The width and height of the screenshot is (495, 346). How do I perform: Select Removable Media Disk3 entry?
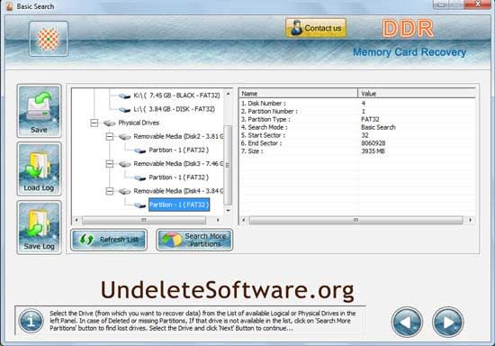178,164
